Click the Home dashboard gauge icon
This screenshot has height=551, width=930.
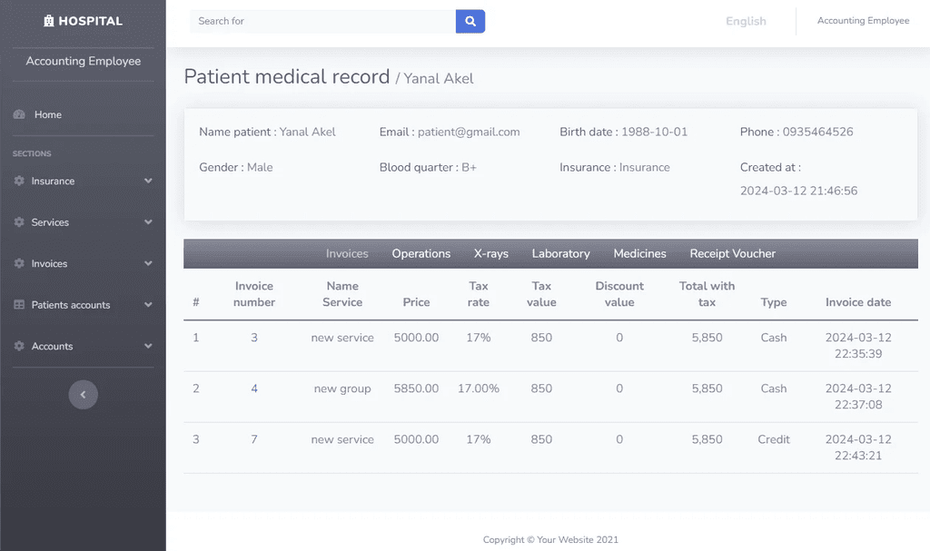point(19,114)
